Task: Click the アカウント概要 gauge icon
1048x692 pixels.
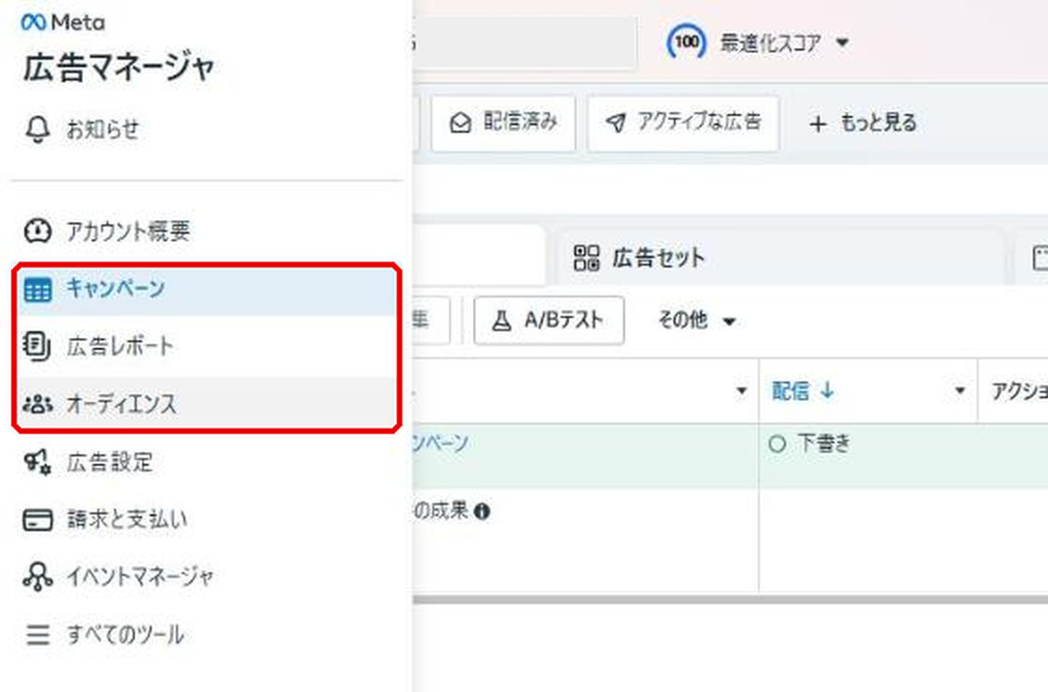Action: [37, 230]
